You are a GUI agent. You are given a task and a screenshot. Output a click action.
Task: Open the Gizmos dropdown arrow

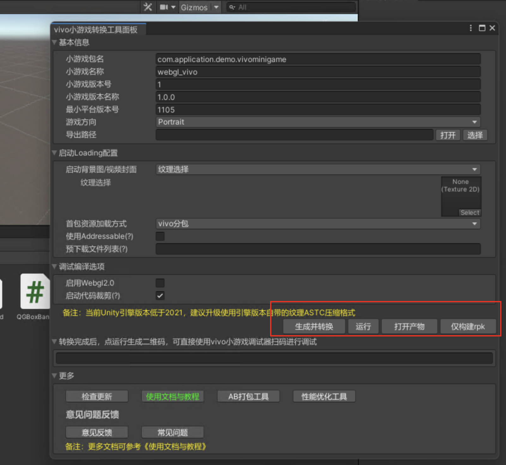point(216,7)
